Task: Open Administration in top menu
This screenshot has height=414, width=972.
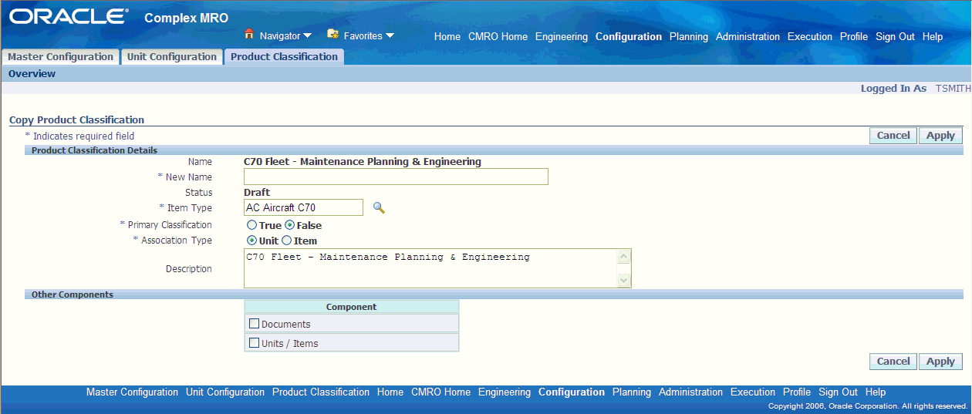Action: (748, 37)
